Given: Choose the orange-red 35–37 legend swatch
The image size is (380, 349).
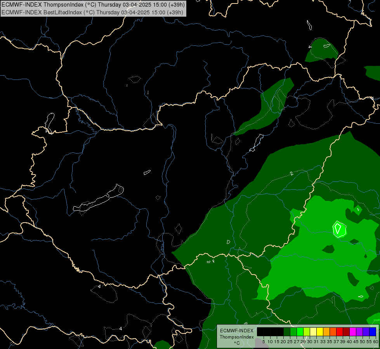Looking at the screenshot, I should tap(333, 332).
